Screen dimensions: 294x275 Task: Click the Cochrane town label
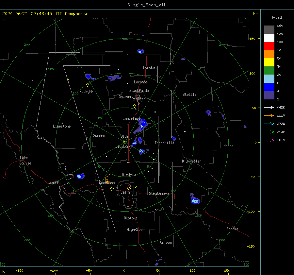(x=107, y=183)
